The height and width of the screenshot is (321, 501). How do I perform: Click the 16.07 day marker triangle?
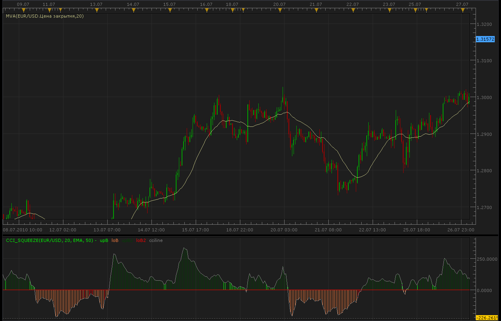point(206,10)
